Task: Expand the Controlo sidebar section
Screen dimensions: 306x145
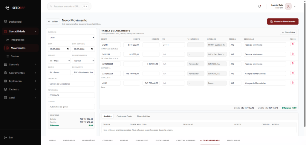Action: (36, 64)
